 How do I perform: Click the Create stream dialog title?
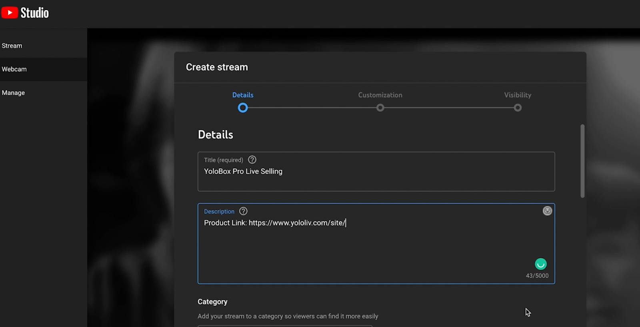click(x=217, y=67)
